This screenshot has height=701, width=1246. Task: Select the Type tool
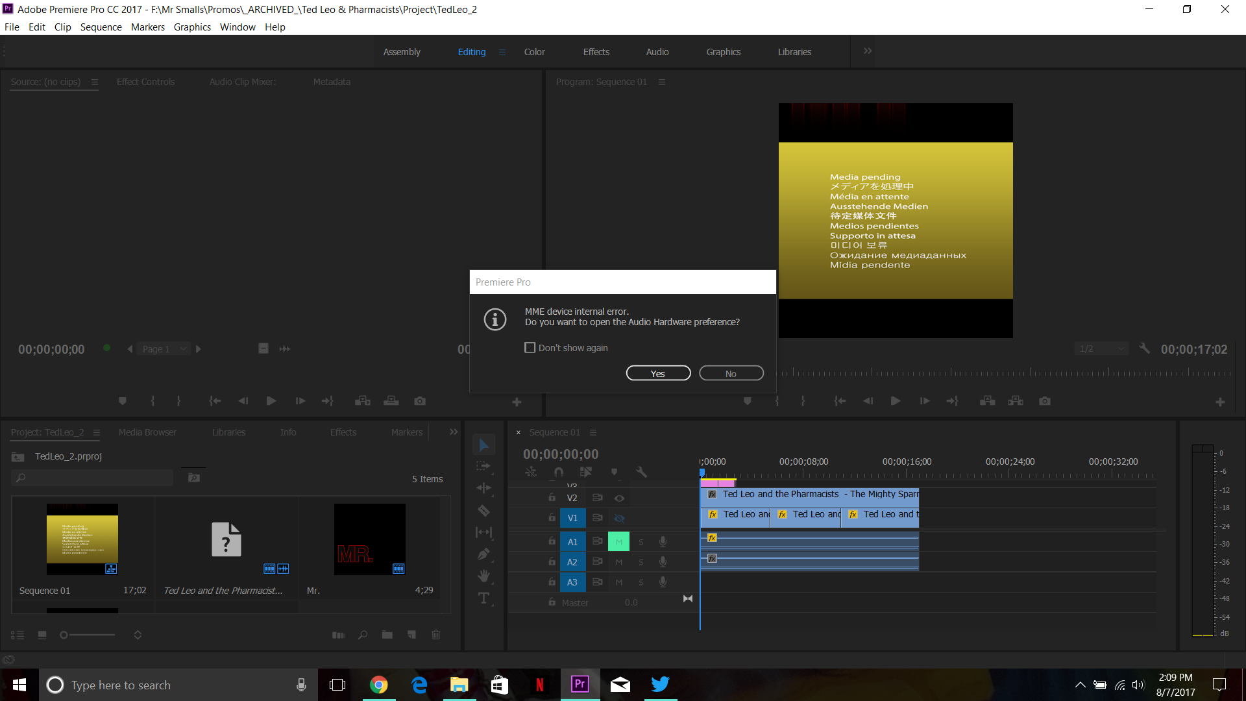484,598
